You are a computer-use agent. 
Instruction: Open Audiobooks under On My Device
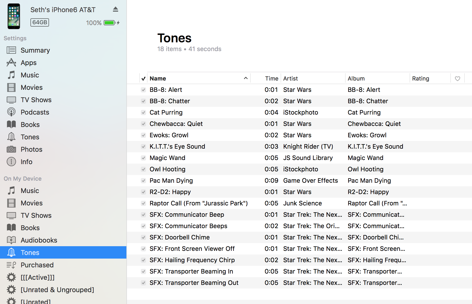click(39, 240)
